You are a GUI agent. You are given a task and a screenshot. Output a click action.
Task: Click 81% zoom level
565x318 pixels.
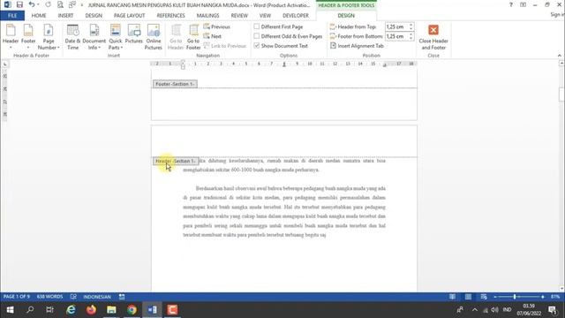pos(555,297)
